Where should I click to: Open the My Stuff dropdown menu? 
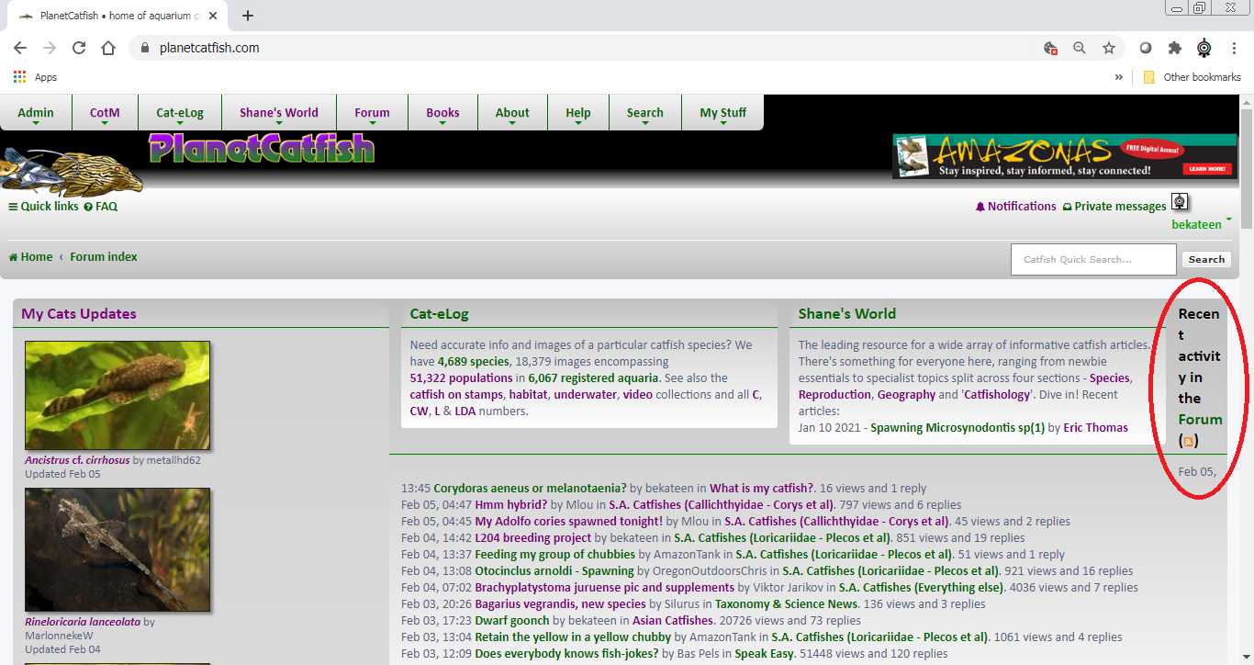click(x=722, y=113)
